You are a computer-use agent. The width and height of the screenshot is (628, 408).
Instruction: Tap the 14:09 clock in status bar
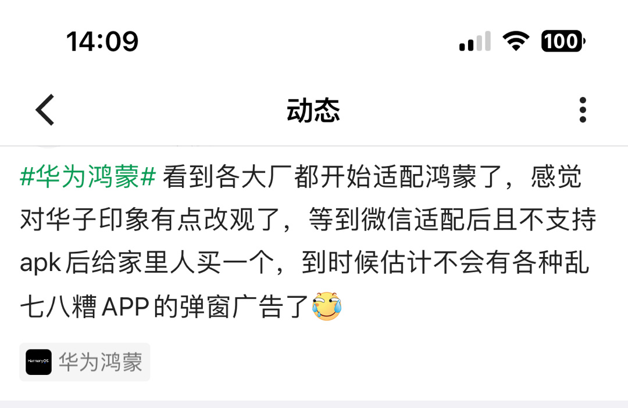click(x=102, y=42)
